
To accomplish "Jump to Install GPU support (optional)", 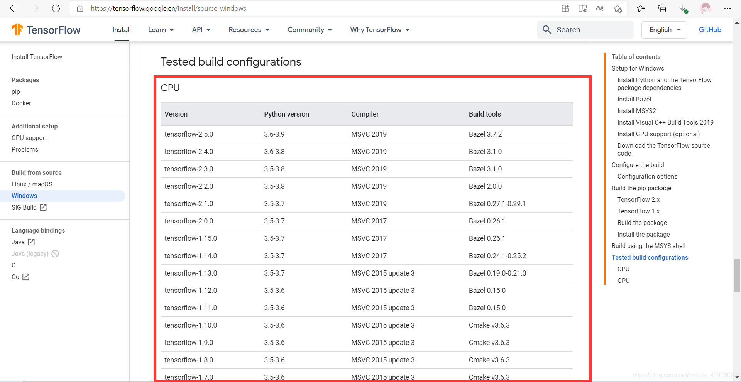I will [x=658, y=134].
